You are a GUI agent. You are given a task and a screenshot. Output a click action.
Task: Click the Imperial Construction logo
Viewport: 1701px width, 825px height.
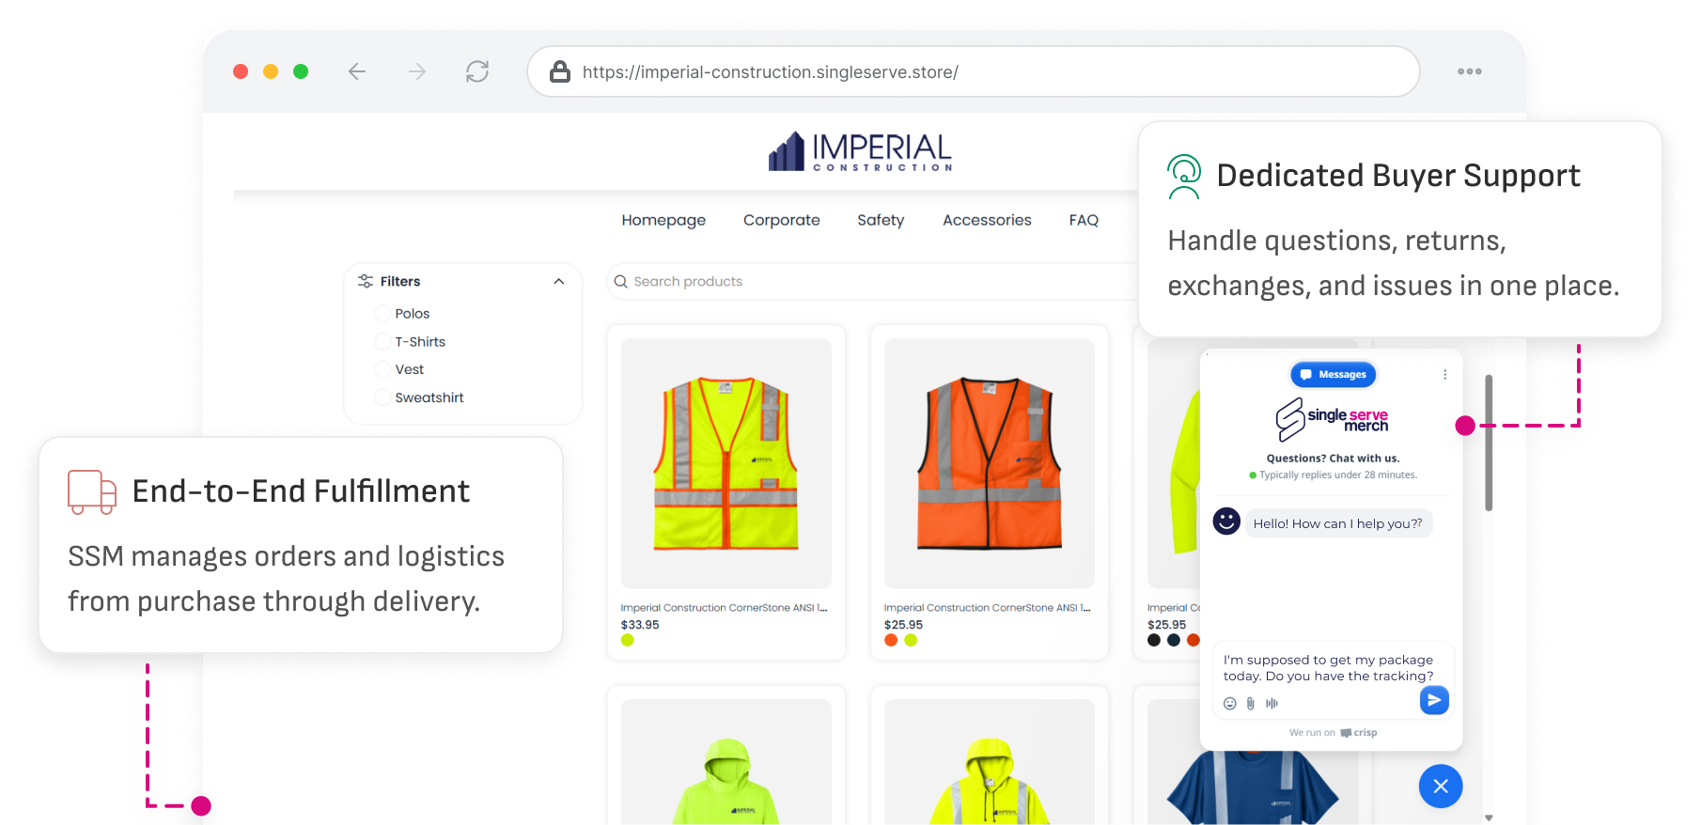[861, 151]
